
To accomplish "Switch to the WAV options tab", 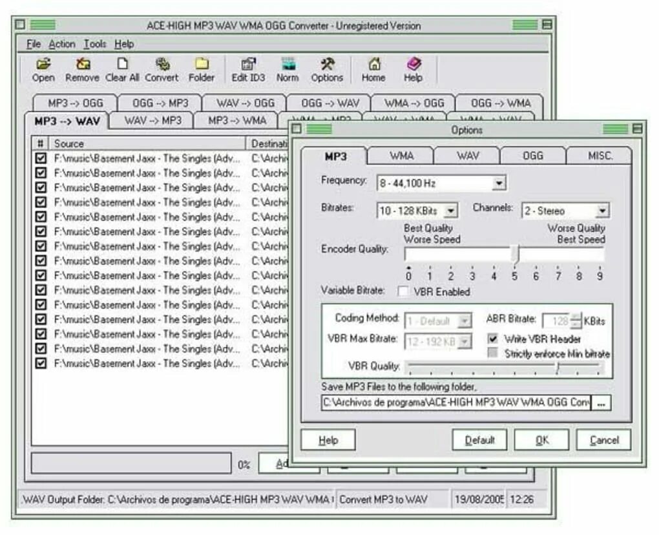I will point(467,156).
